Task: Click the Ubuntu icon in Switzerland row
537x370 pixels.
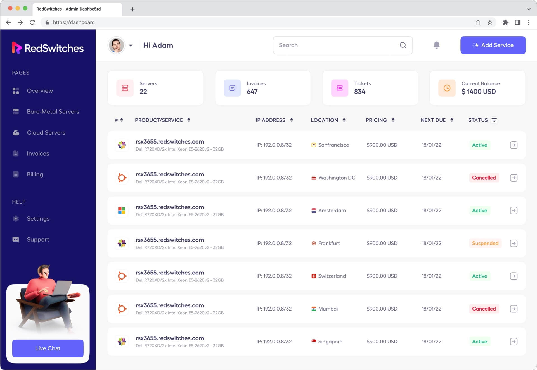Action: coord(122,276)
